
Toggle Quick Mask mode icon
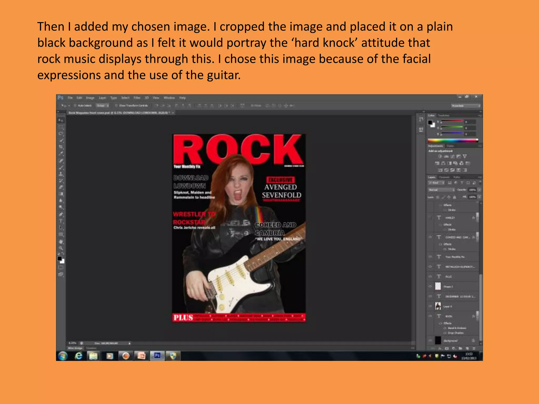[61, 267]
